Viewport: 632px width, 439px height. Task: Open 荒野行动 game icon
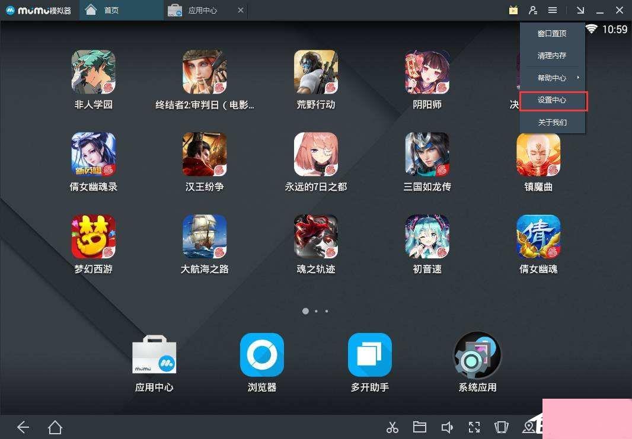[316, 72]
